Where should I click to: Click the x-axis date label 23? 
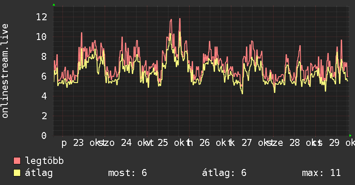point(78,143)
